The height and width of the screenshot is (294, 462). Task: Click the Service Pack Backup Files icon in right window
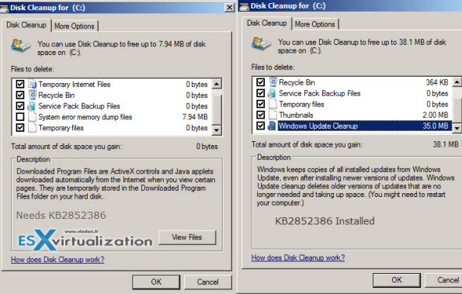(x=272, y=93)
